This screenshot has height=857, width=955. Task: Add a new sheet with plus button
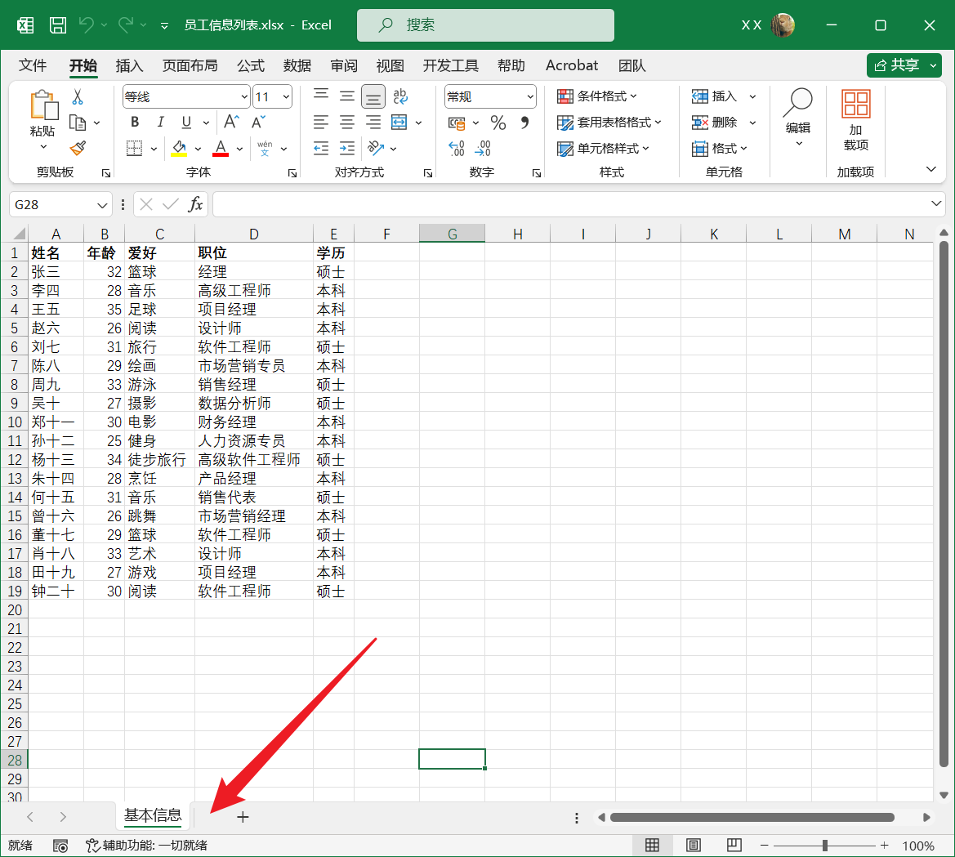pos(243,816)
